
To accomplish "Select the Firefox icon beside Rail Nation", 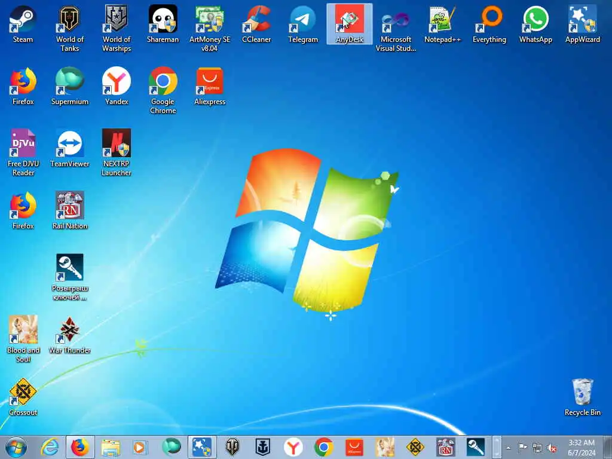I will [x=23, y=210].
